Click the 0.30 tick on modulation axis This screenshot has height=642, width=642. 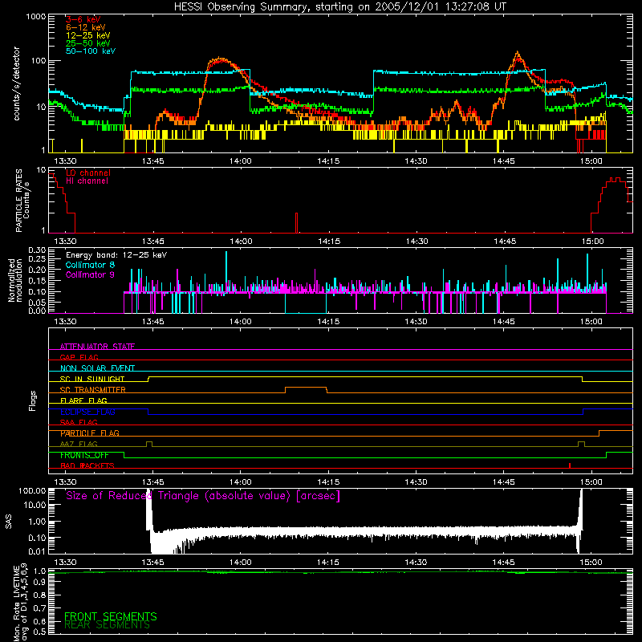(37, 250)
